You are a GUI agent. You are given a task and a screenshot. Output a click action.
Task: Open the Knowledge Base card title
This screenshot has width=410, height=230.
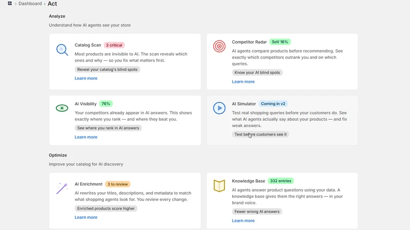[249, 181]
